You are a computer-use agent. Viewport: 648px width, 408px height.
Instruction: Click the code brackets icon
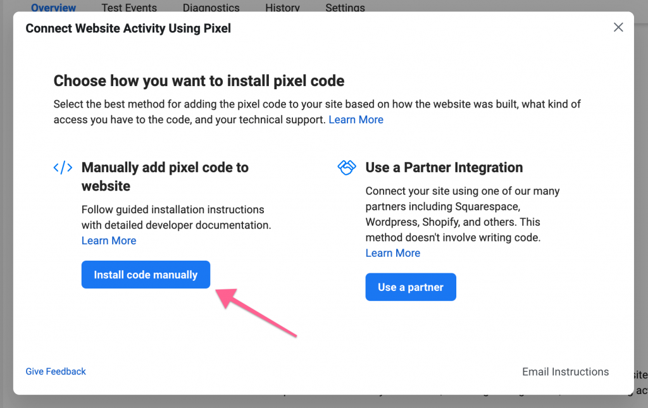[63, 168]
